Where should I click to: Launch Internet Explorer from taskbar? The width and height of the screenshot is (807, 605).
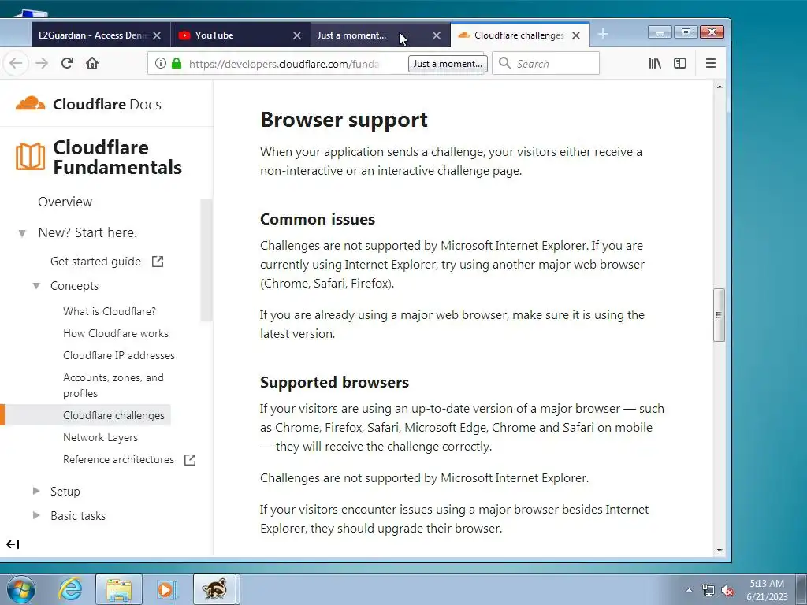coord(70,589)
